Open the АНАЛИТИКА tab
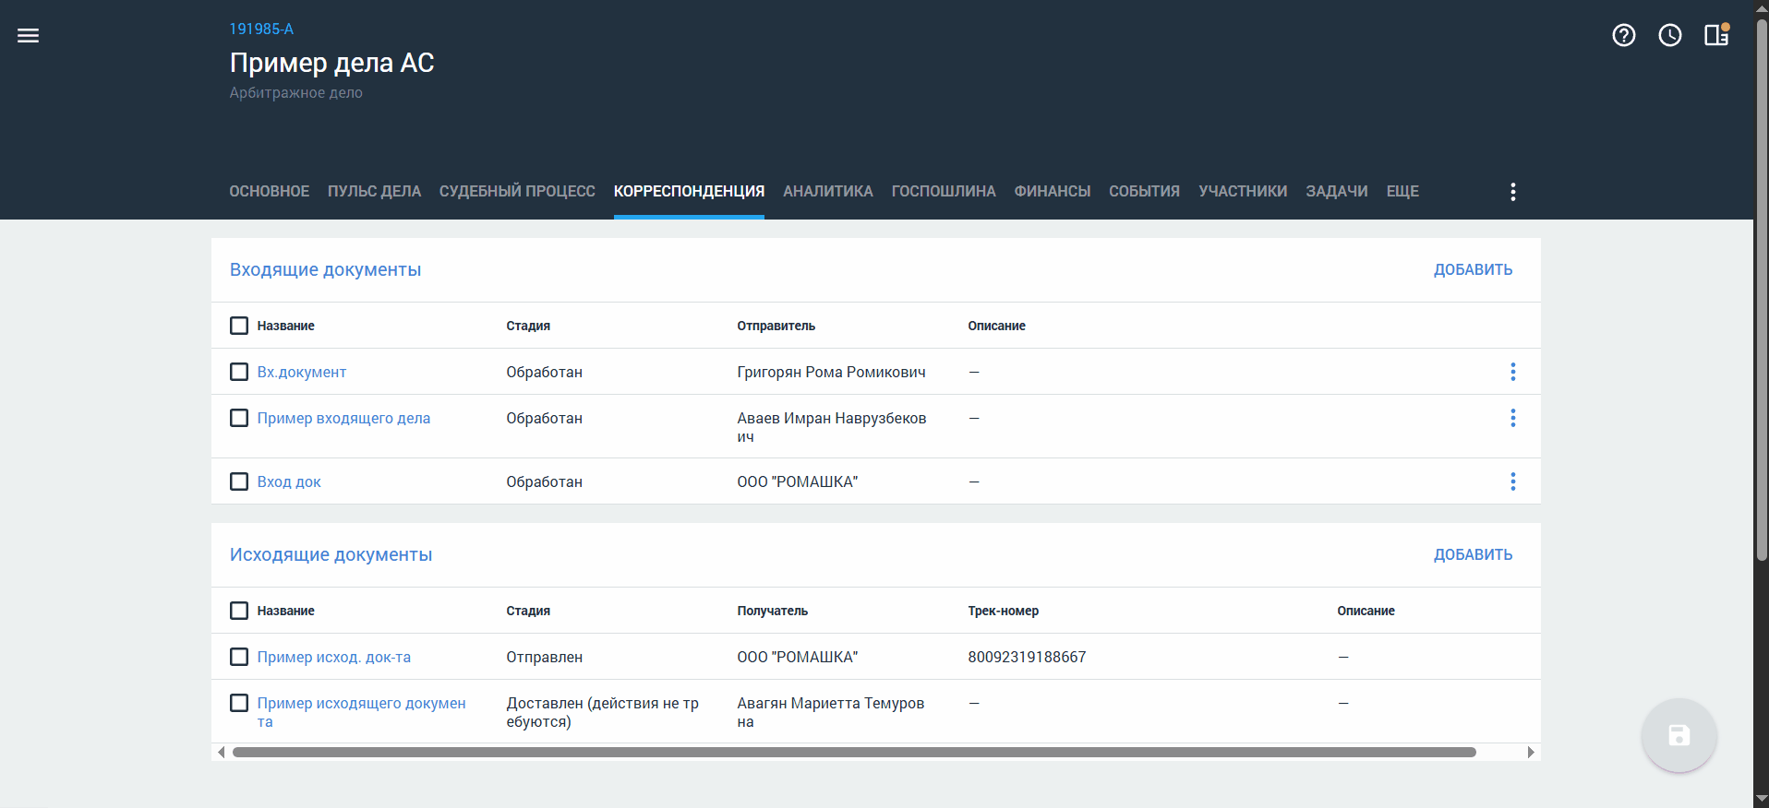This screenshot has width=1769, height=808. (x=828, y=191)
